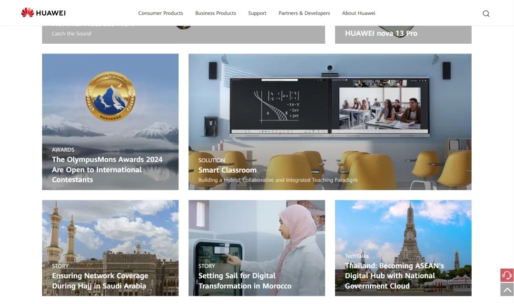Expand the Partners & Developers menu
This screenshot has height=304, width=514.
pos(304,13)
